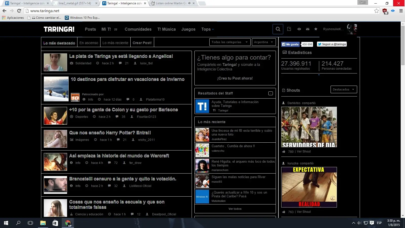Click the like thumb for Darkkitos shout
The height and width of the screenshot is (228, 405).
pyautogui.click(x=284, y=151)
